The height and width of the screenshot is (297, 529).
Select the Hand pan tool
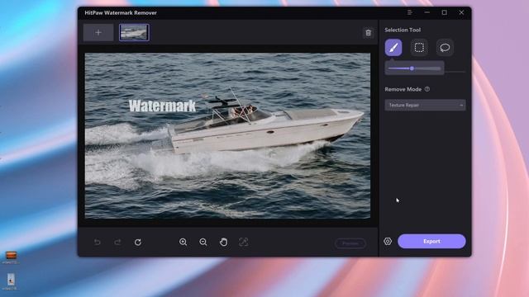(223, 242)
